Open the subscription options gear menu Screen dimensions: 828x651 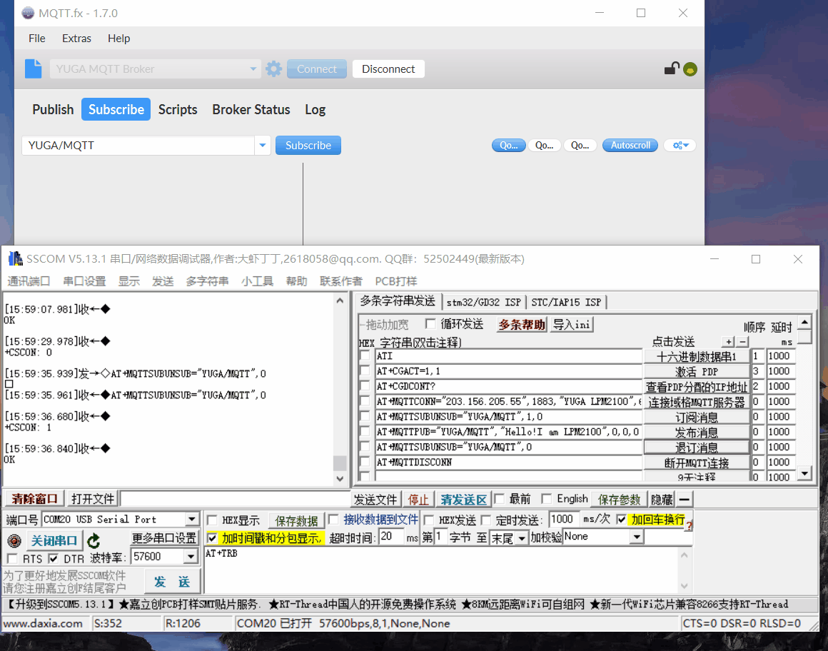click(679, 145)
